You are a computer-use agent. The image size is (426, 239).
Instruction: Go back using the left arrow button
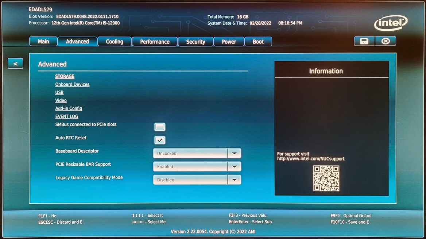15,63
